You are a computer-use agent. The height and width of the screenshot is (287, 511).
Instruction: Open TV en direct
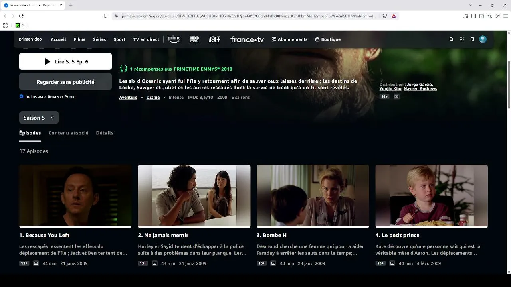click(146, 39)
